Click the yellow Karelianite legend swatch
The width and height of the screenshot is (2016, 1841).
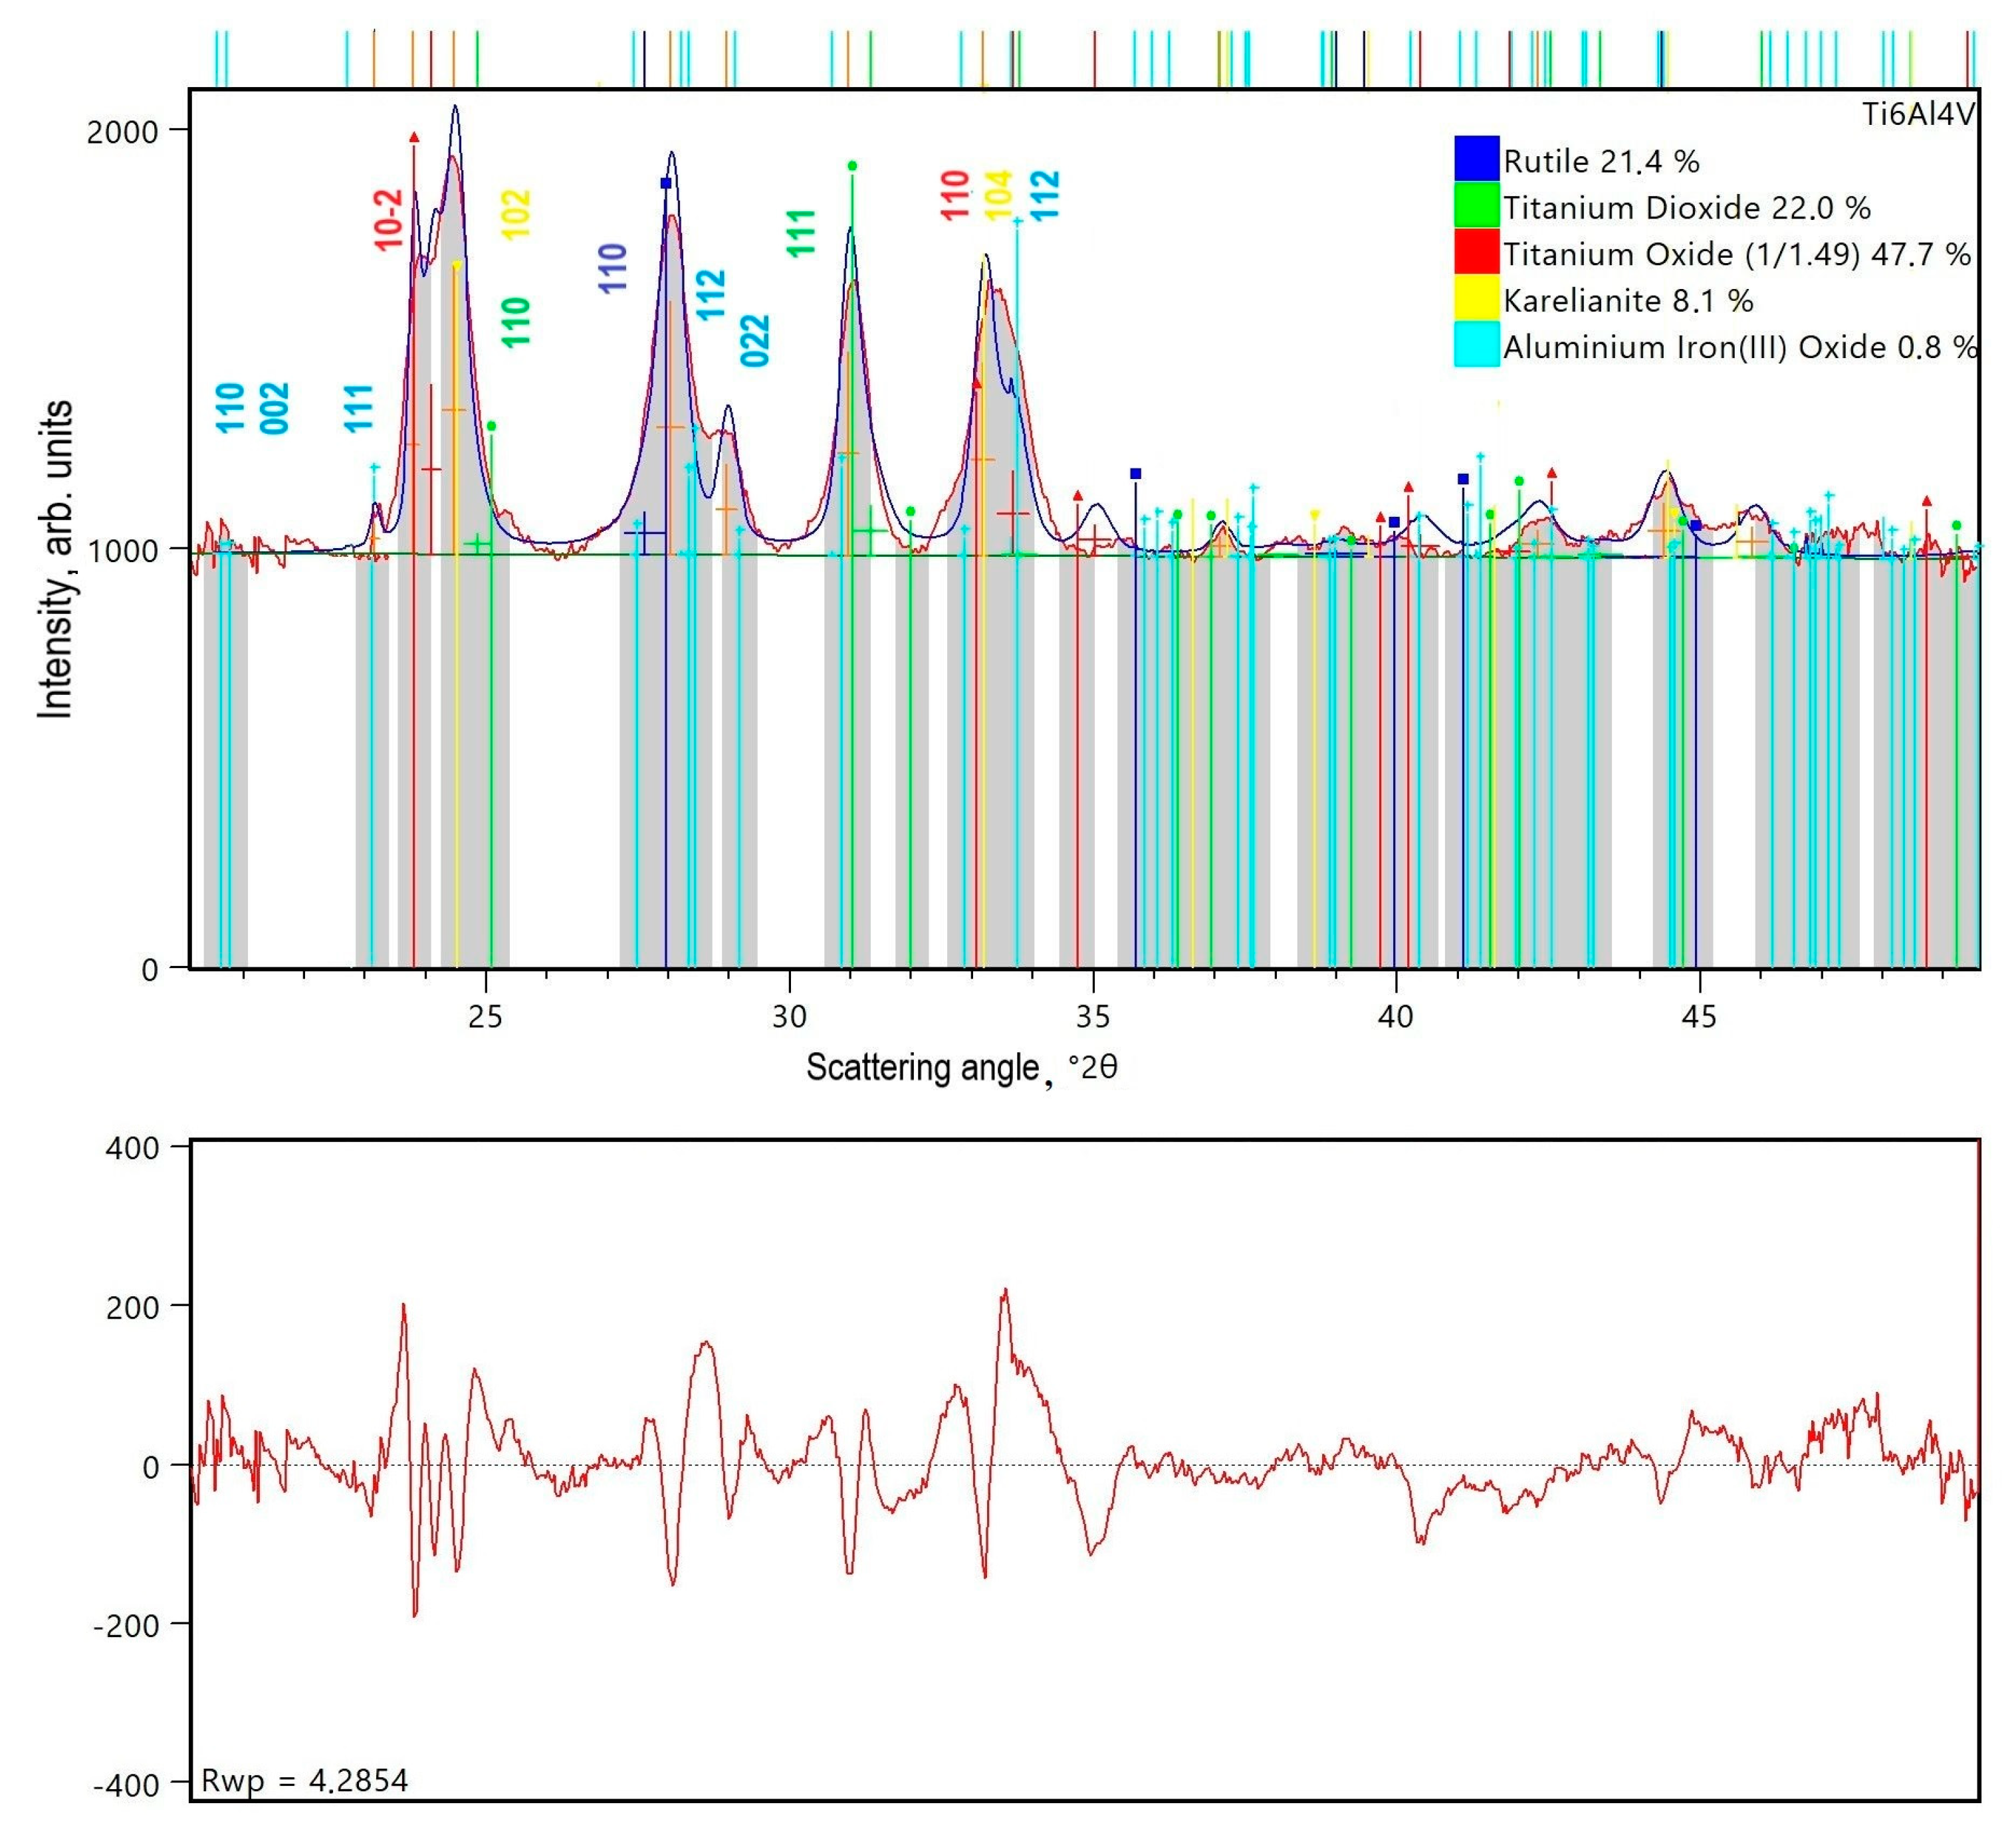coord(1476,298)
